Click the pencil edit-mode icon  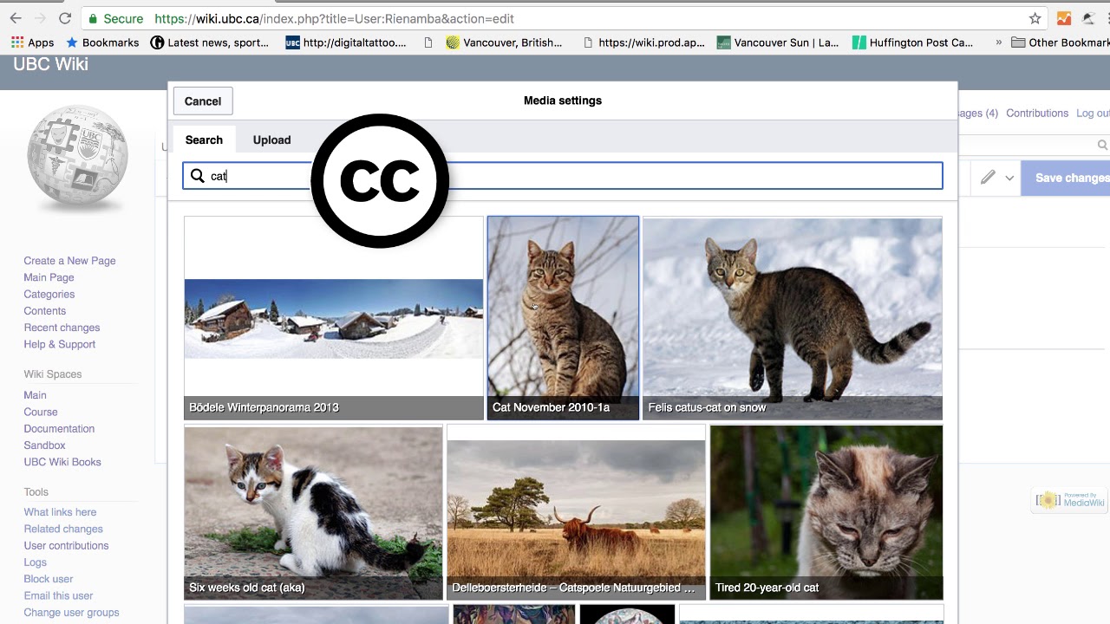pyautogui.click(x=988, y=178)
